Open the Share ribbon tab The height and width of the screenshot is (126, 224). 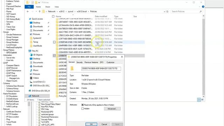(48, 7)
